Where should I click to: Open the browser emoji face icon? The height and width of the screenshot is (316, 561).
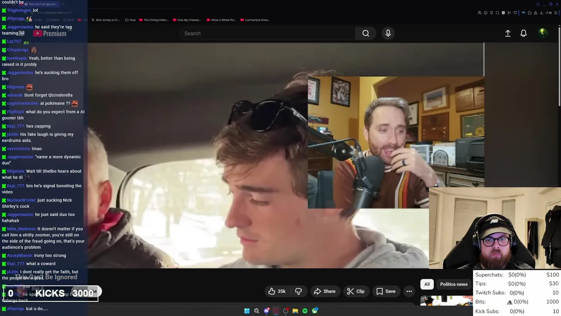(x=486, y=13)
